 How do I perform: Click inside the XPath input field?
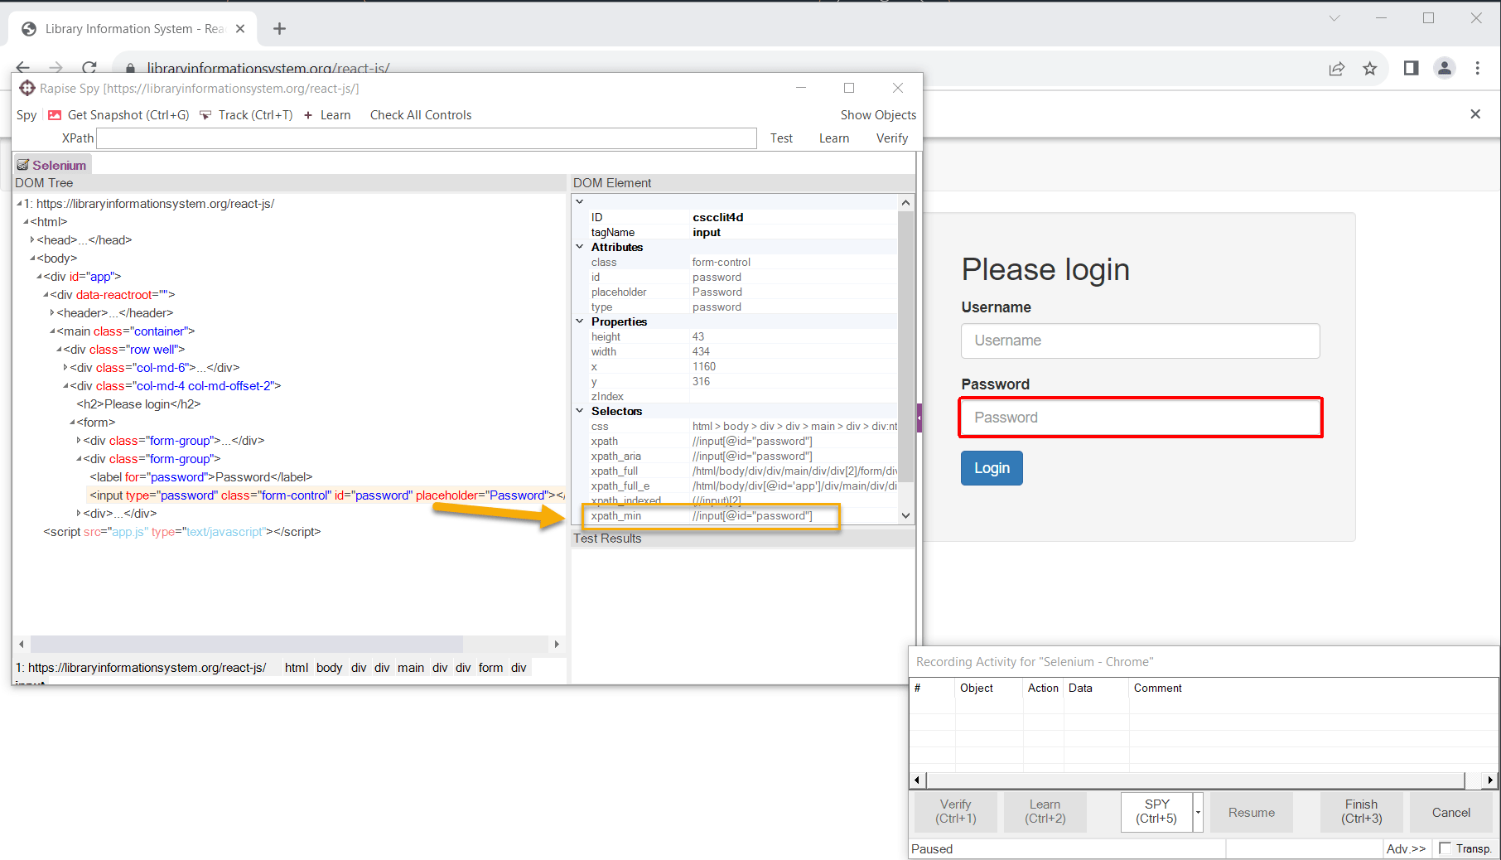click(x=426, y=138)
